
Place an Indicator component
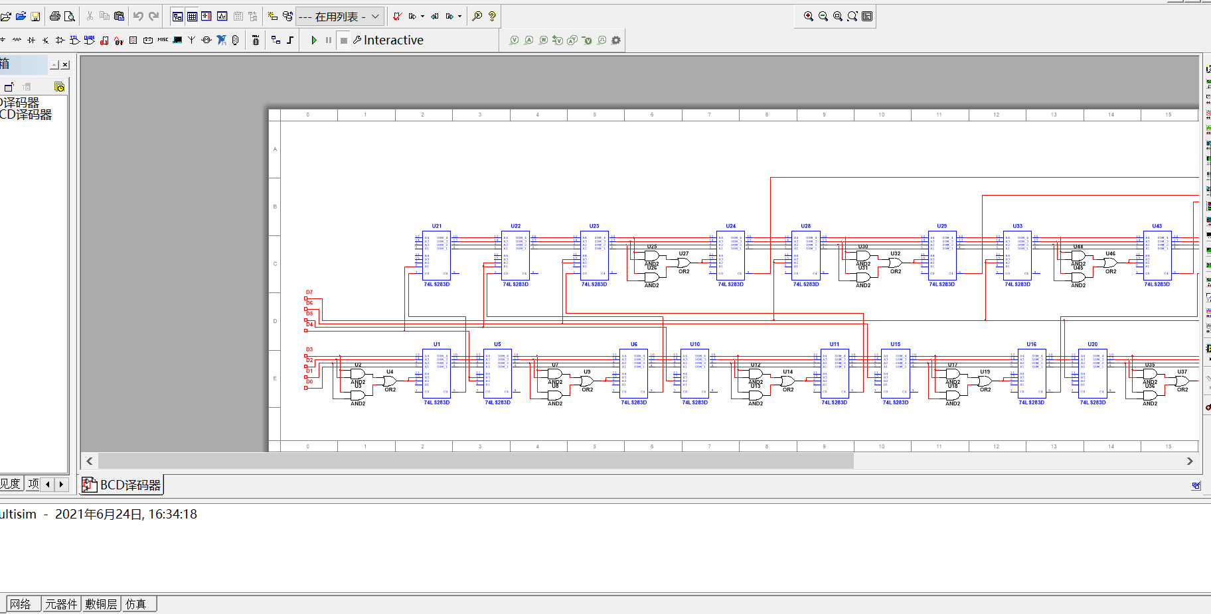[x=133, y=40]
